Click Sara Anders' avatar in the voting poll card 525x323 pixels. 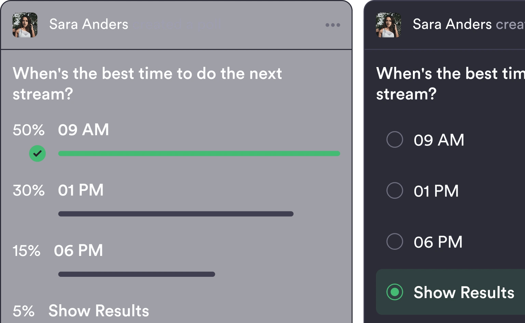click(388, 25)
